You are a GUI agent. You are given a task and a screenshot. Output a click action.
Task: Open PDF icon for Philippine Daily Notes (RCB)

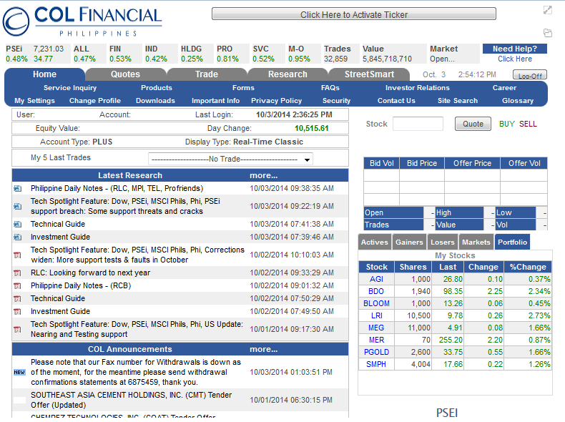[17, 286]
